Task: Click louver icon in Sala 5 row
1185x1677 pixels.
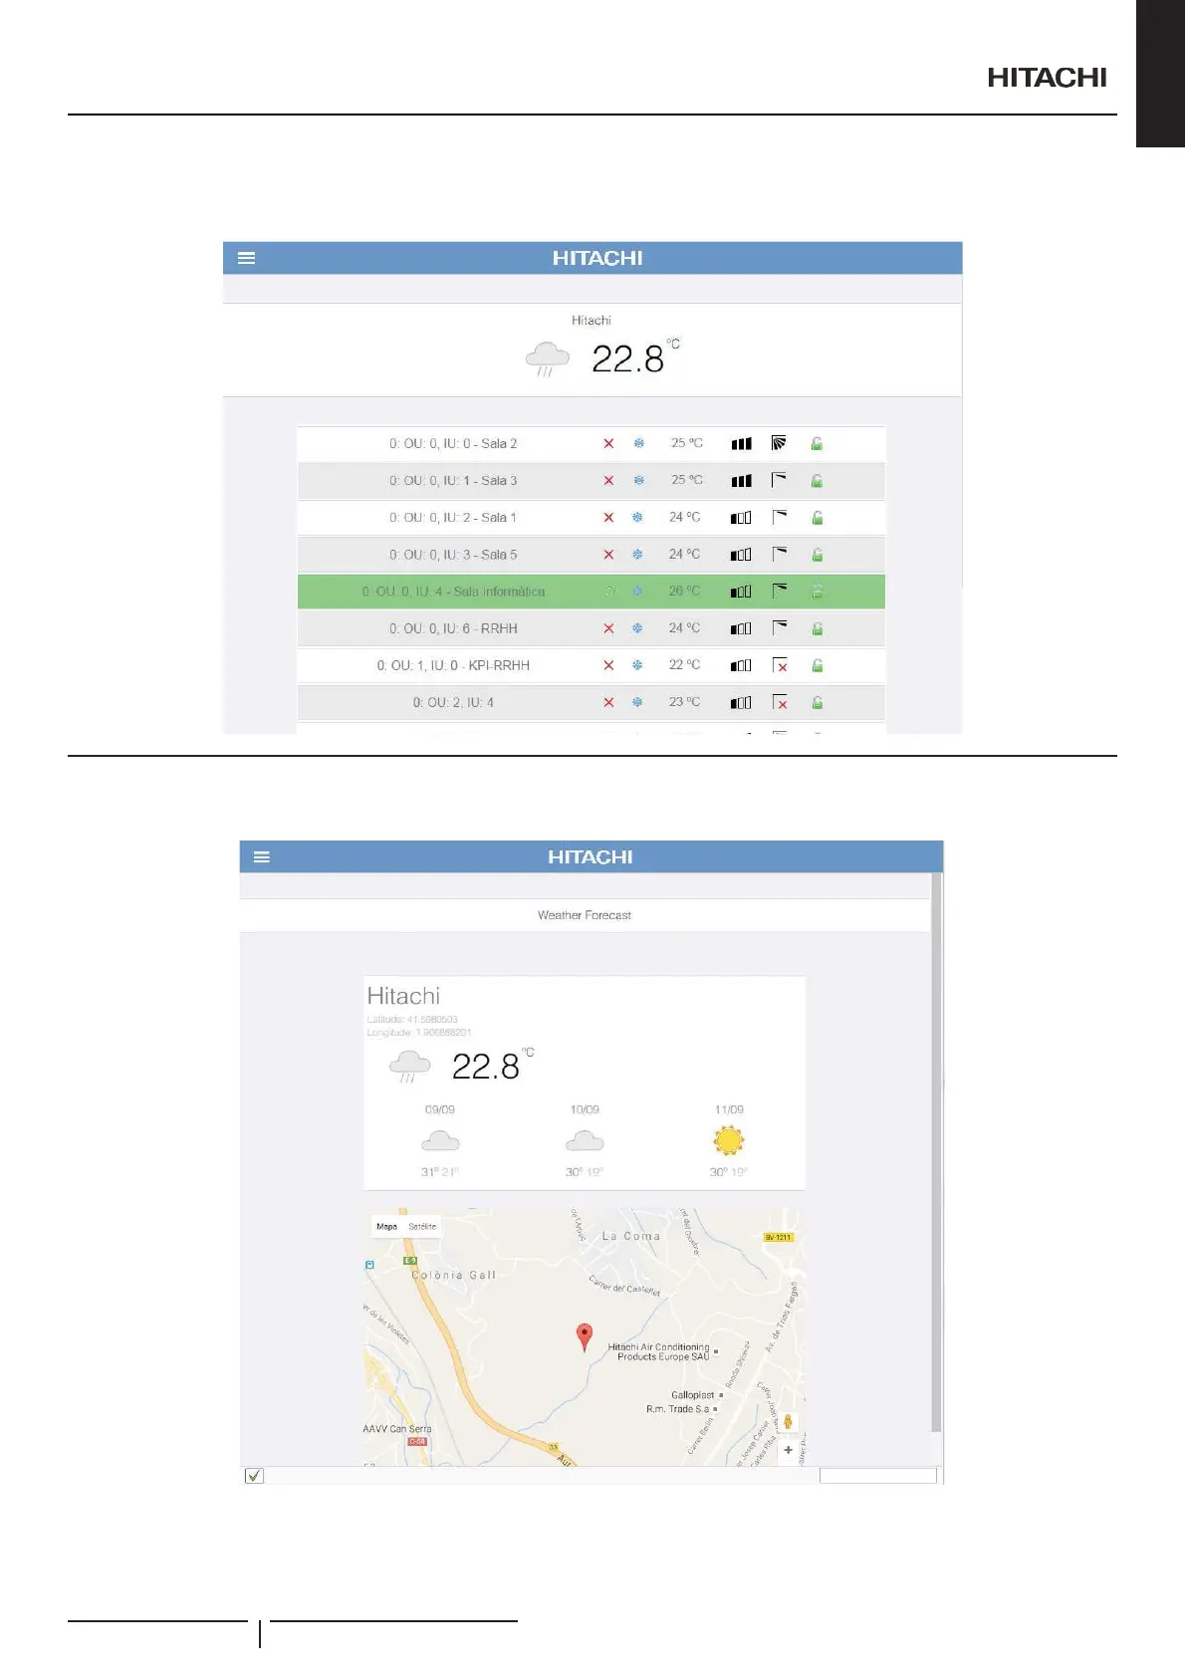Action: [780, 554]
